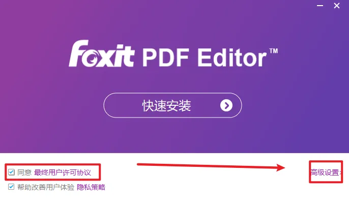Click the checkmark inside the 同意 box
349x204 pixels.
11,172
